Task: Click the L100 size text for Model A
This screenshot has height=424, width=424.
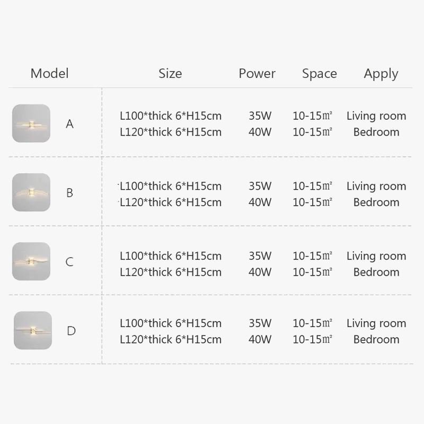Action: coord(171,116)
